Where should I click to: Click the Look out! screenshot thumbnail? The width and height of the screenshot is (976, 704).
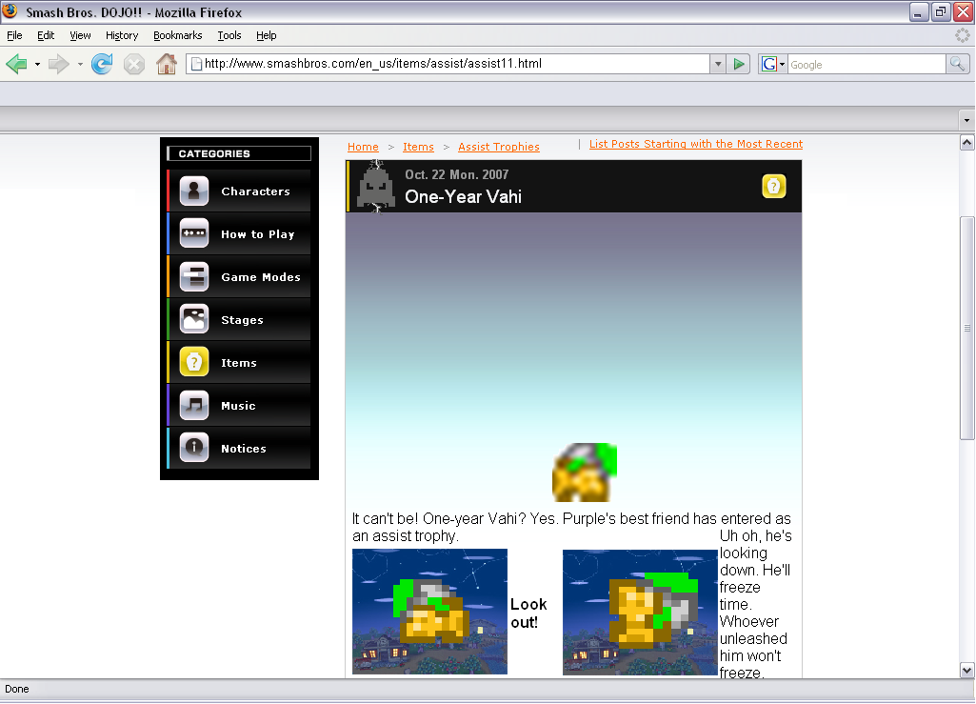point(429,612)
